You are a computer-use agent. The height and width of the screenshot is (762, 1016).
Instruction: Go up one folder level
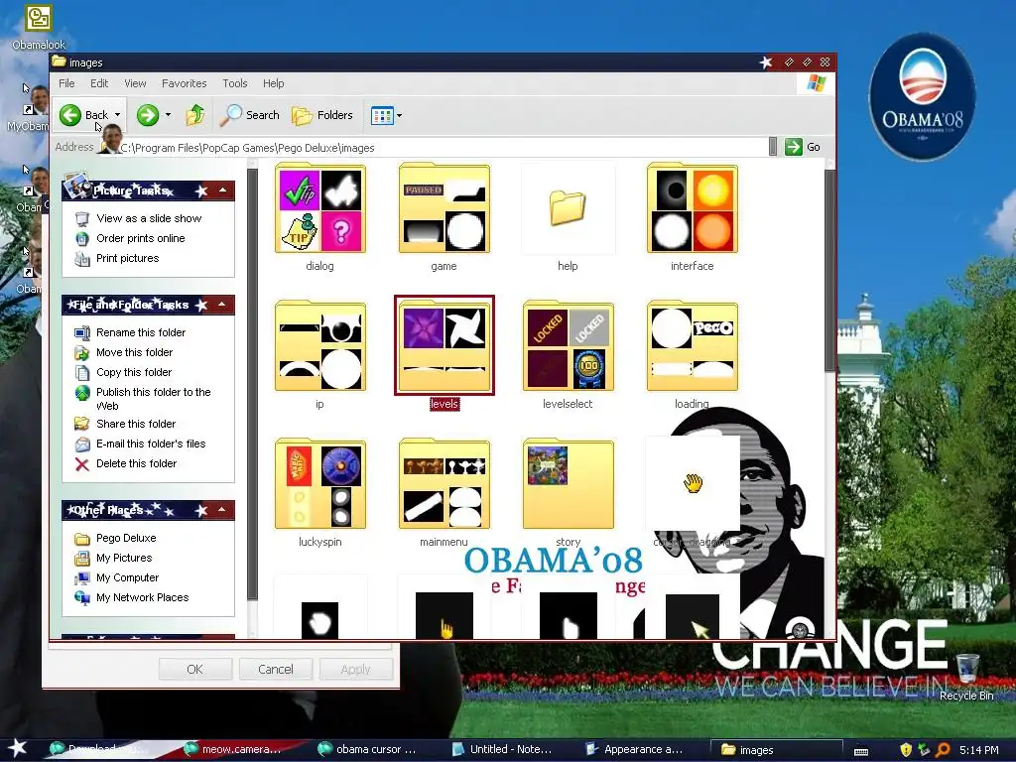tap(195, 115)
